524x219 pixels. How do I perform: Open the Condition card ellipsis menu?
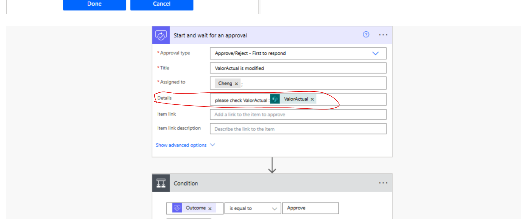pyautogui.click(x=383, y=183)
